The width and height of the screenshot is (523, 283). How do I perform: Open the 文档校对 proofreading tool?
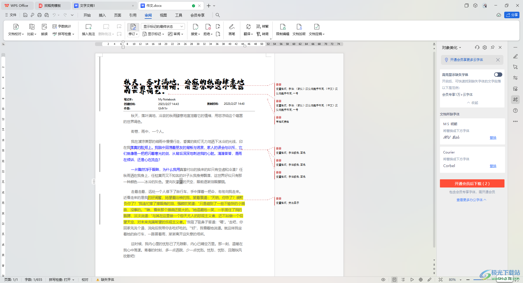click(x=16, y=30)
